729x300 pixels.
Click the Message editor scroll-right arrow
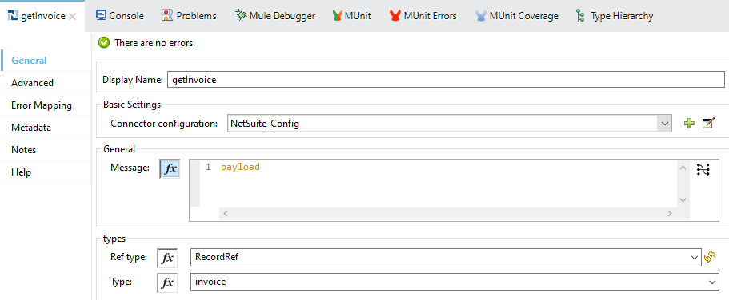670,214
